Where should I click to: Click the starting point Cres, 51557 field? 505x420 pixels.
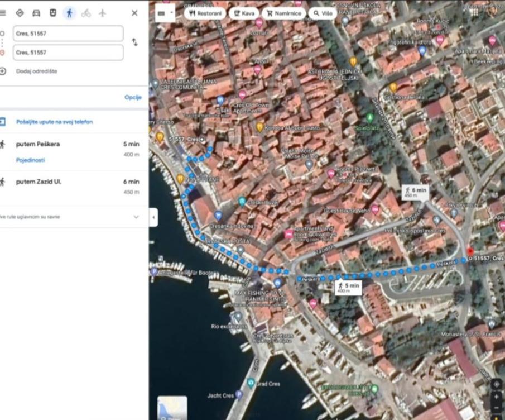(68, 34)
